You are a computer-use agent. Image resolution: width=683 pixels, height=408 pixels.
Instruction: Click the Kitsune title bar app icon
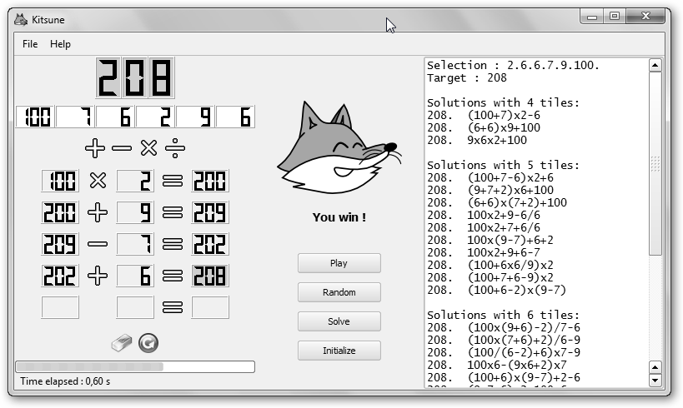point(21,19)
